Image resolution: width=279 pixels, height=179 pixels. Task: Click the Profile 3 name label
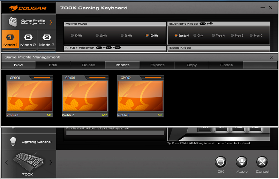[x=123, y=115]
